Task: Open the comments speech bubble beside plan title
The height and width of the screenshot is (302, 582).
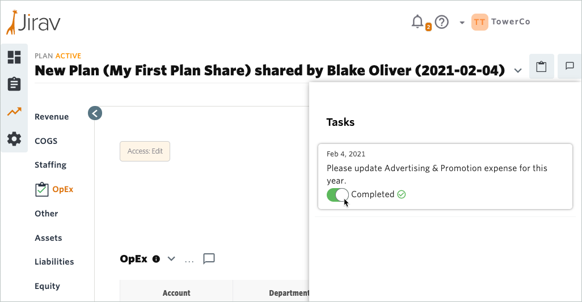Action: pyautogui.click(x=570, y=66)
